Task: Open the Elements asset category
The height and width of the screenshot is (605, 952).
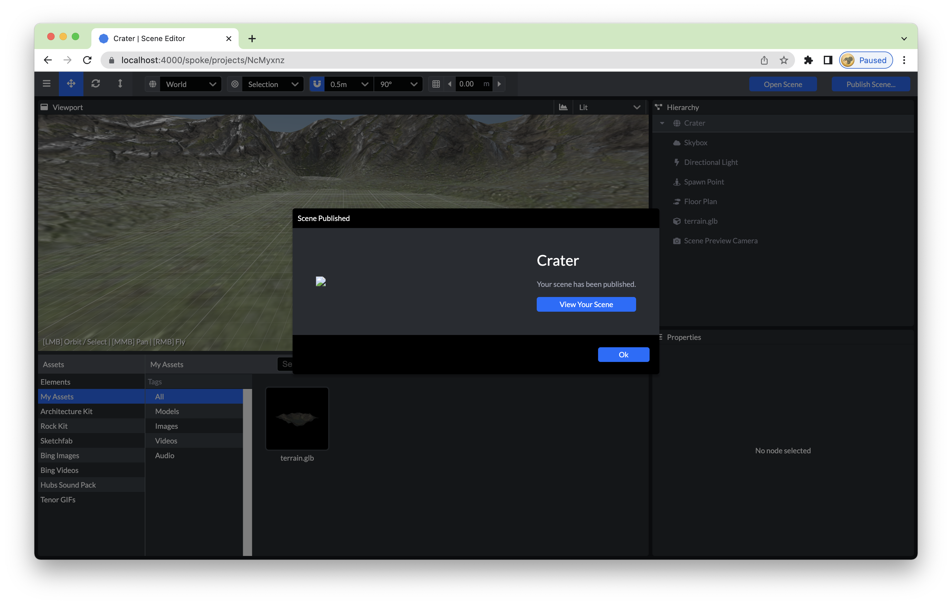Action: tap(91, 382)
